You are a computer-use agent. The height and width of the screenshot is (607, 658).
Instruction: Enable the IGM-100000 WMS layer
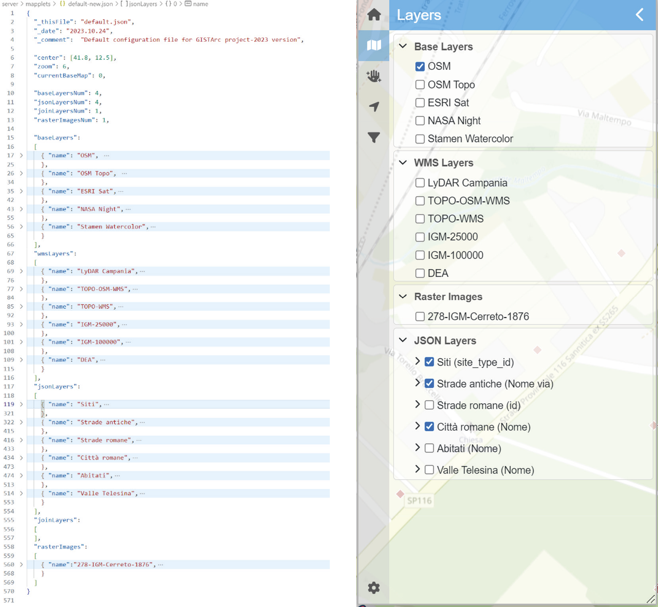click(420, 255)
